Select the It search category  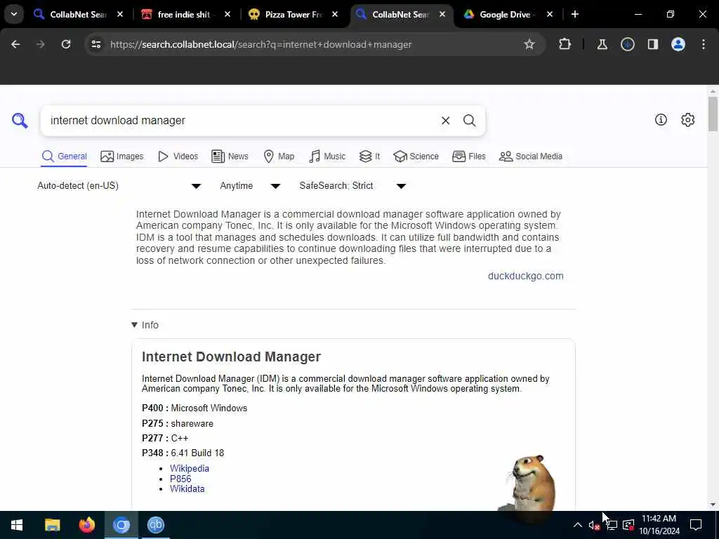coord(369,157)
